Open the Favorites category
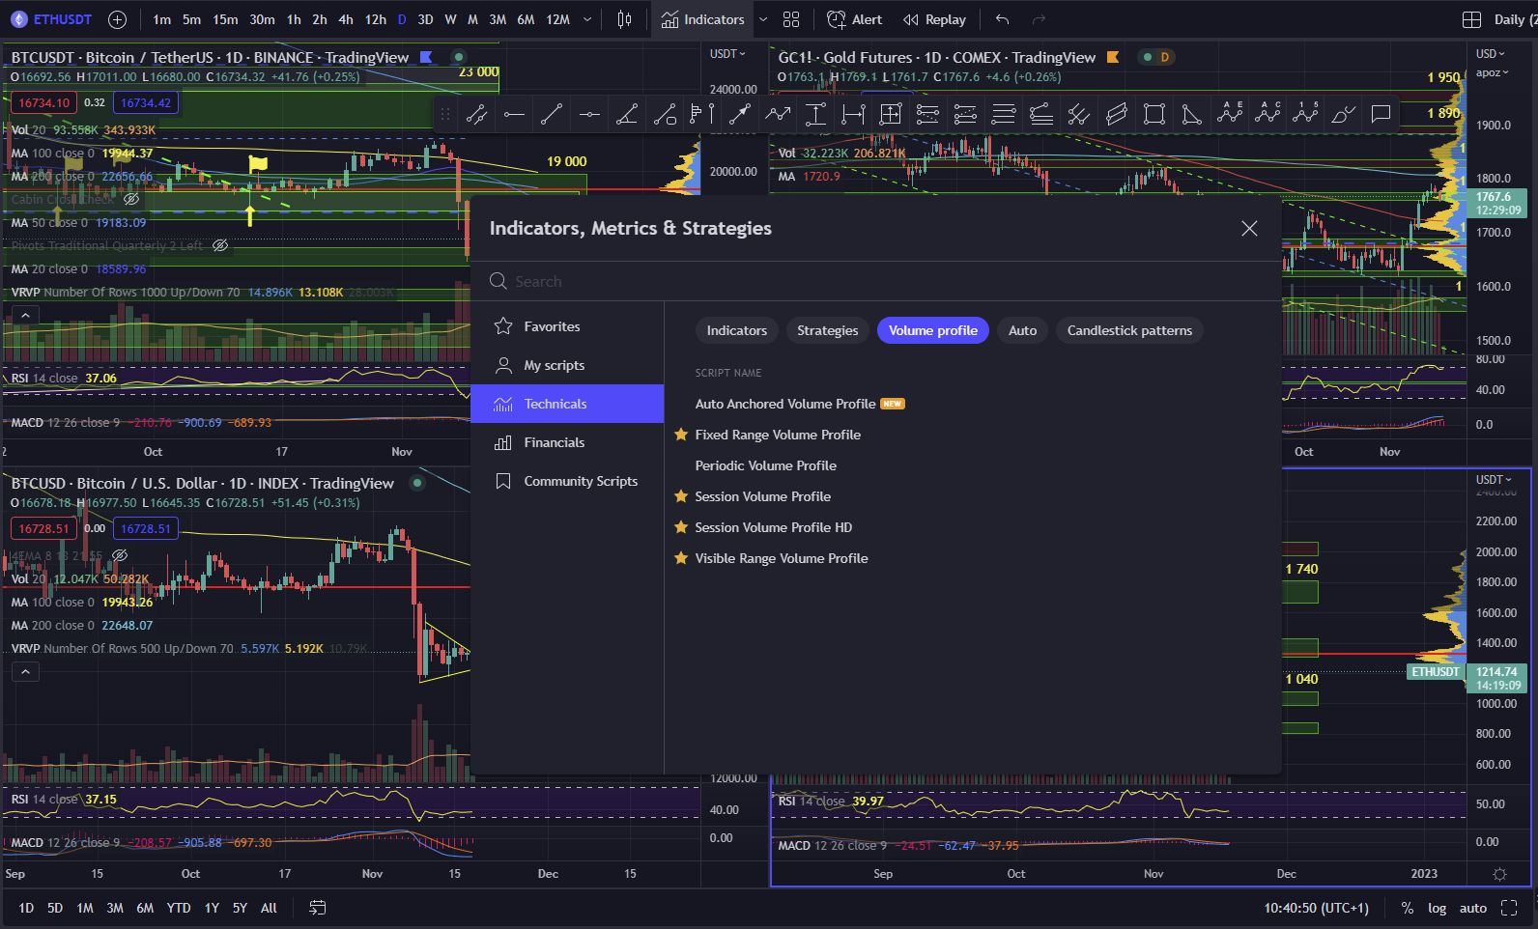1538x929 pixels. point(567,326)
